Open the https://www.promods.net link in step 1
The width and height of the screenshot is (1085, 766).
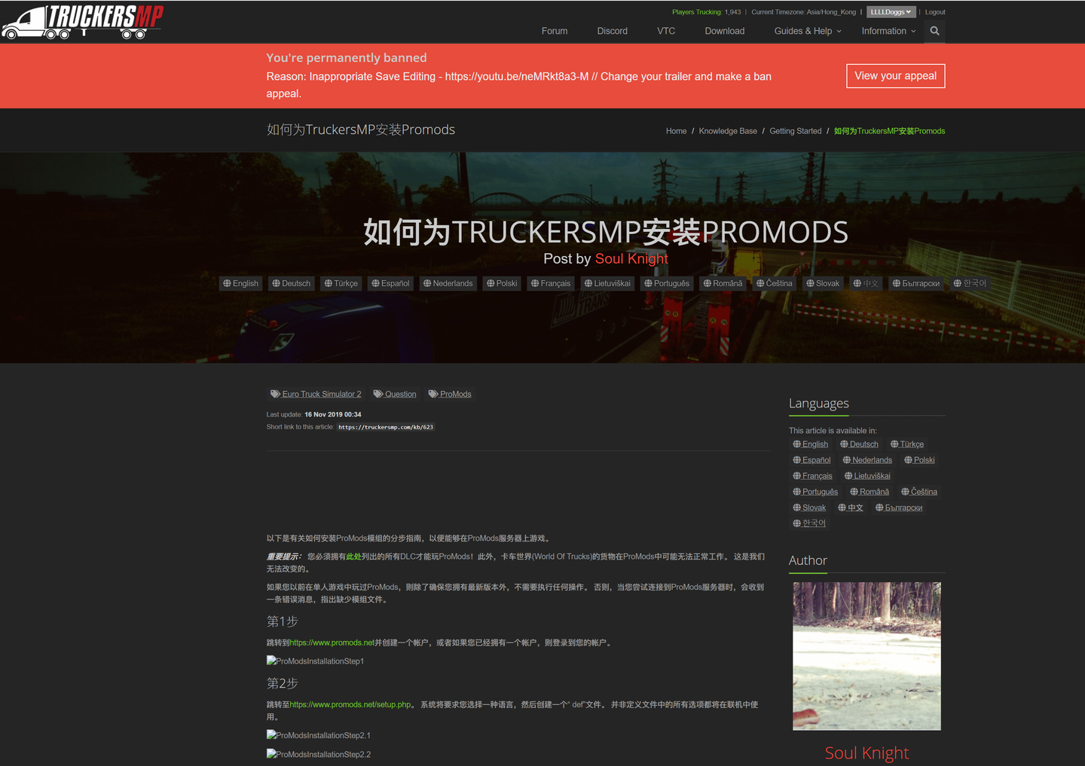pos(332,642)
